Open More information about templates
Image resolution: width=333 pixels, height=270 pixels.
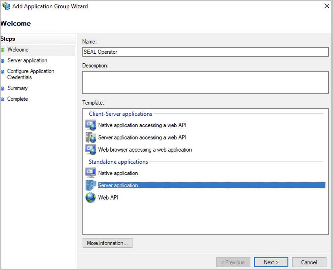pyautogui.click(x=107, y=243)
